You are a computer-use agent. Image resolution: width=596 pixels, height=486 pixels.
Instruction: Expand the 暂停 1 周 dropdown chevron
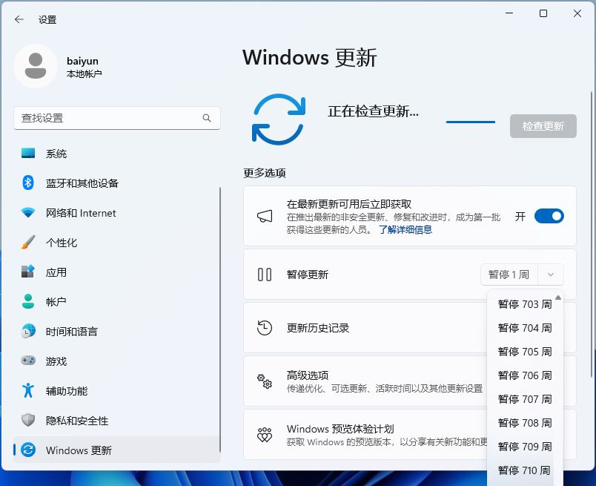[550, 275]
